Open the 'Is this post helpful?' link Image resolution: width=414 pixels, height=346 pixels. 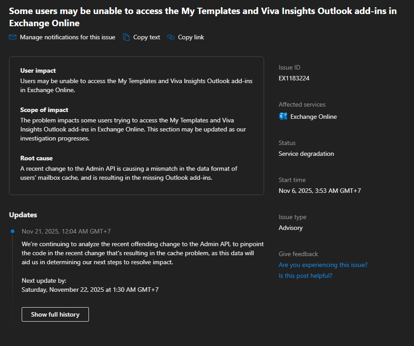point(305,276)
